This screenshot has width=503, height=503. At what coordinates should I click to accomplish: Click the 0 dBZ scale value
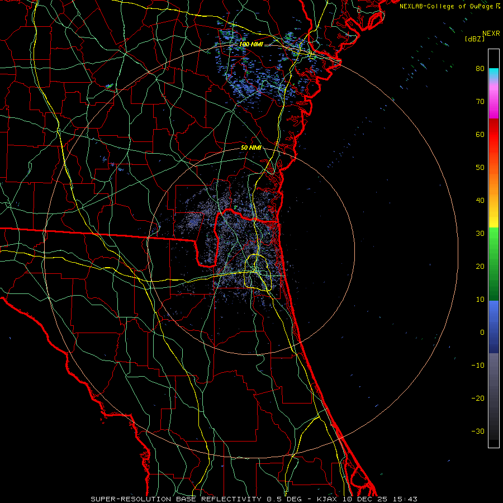pyautogui.click(x=482, y=333)
